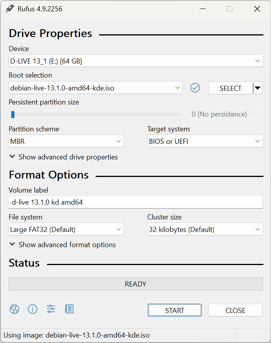This screenshot has width=271, height=343.
Task: Click the checksum checkmark icon
Action: pyautogui.click(x=195, y=88)
